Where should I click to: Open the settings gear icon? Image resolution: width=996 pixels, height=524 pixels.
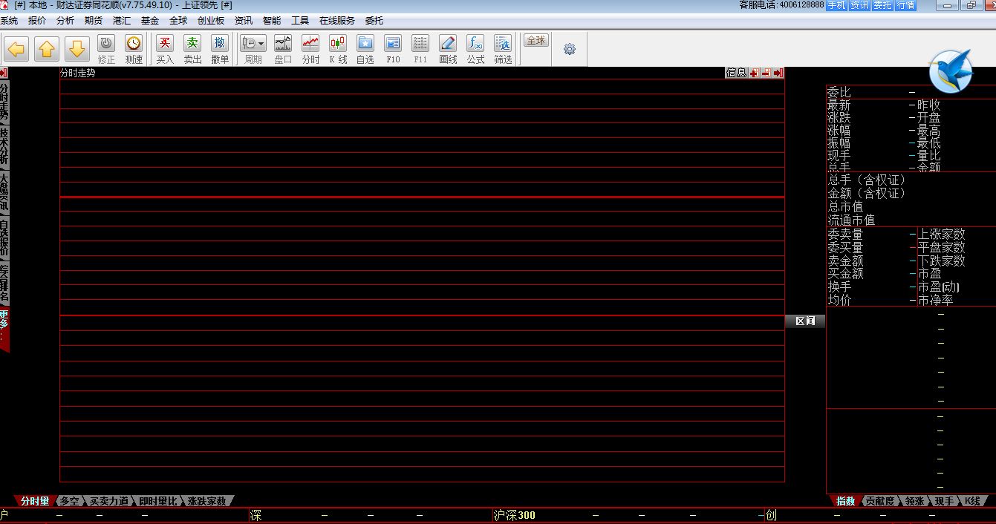pos(570,49)
